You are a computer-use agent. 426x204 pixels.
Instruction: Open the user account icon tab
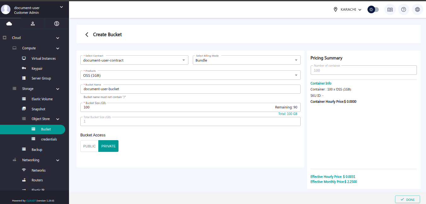(x=33, y=24)
